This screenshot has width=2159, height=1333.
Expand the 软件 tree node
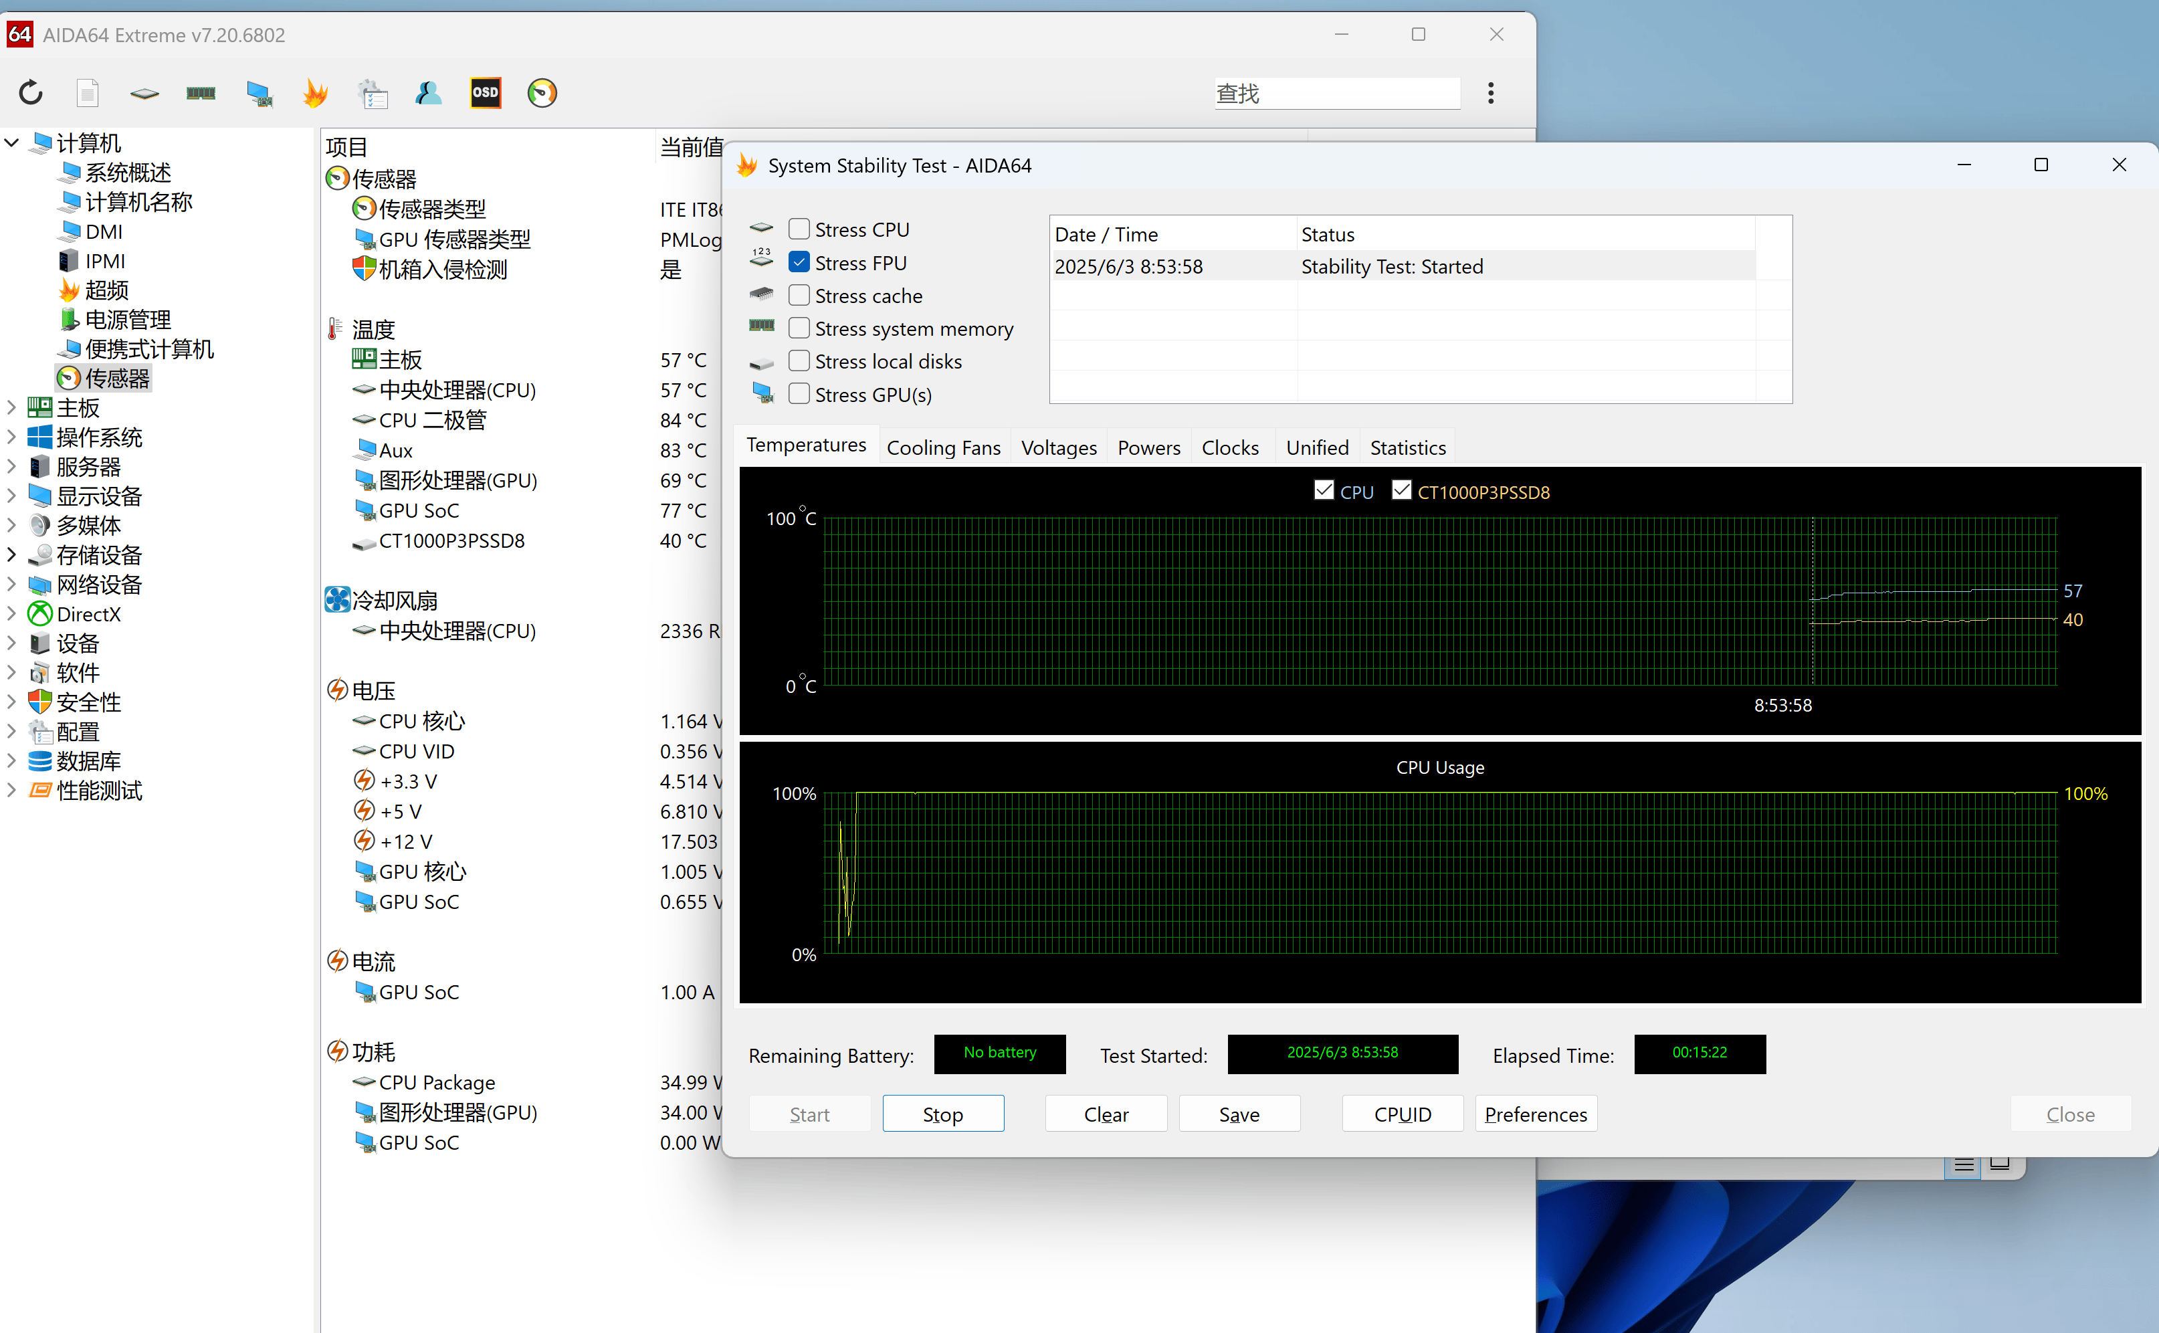pos(11,673)
